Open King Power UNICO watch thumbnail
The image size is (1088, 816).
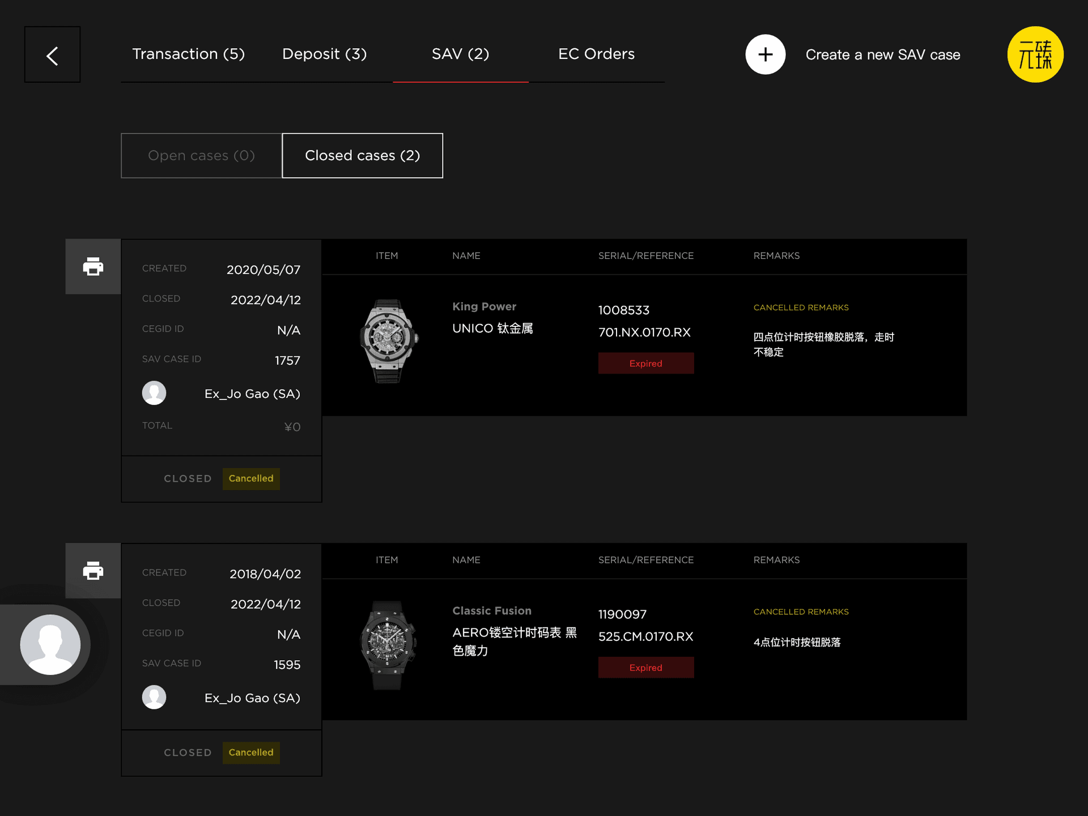point(389,341)
